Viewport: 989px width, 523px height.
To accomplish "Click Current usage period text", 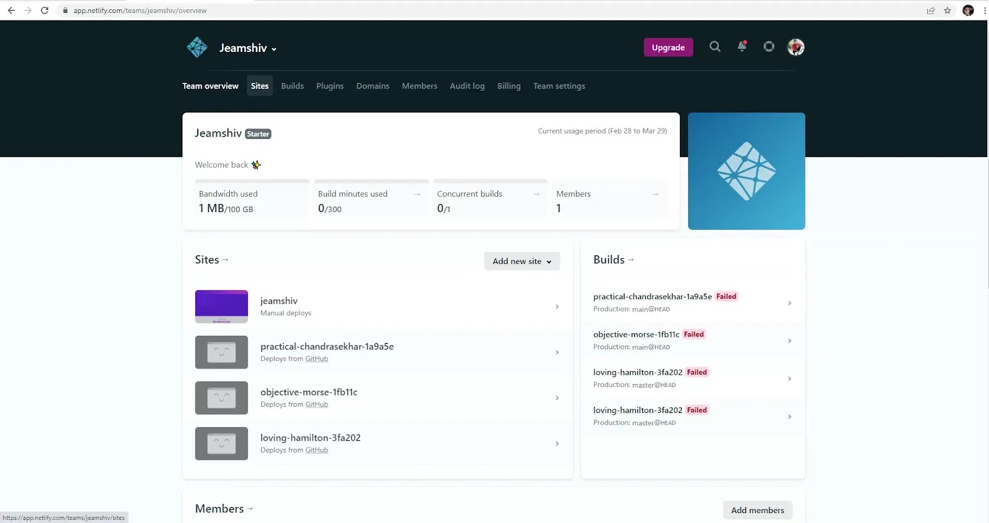I will 602,131.
